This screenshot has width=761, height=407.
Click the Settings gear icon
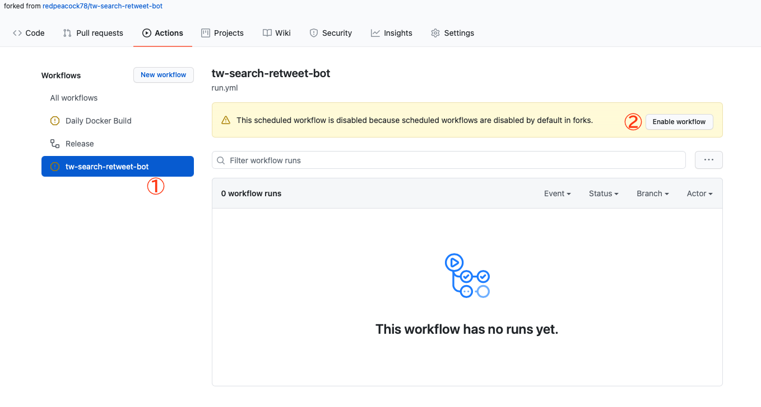pos(435,33)
